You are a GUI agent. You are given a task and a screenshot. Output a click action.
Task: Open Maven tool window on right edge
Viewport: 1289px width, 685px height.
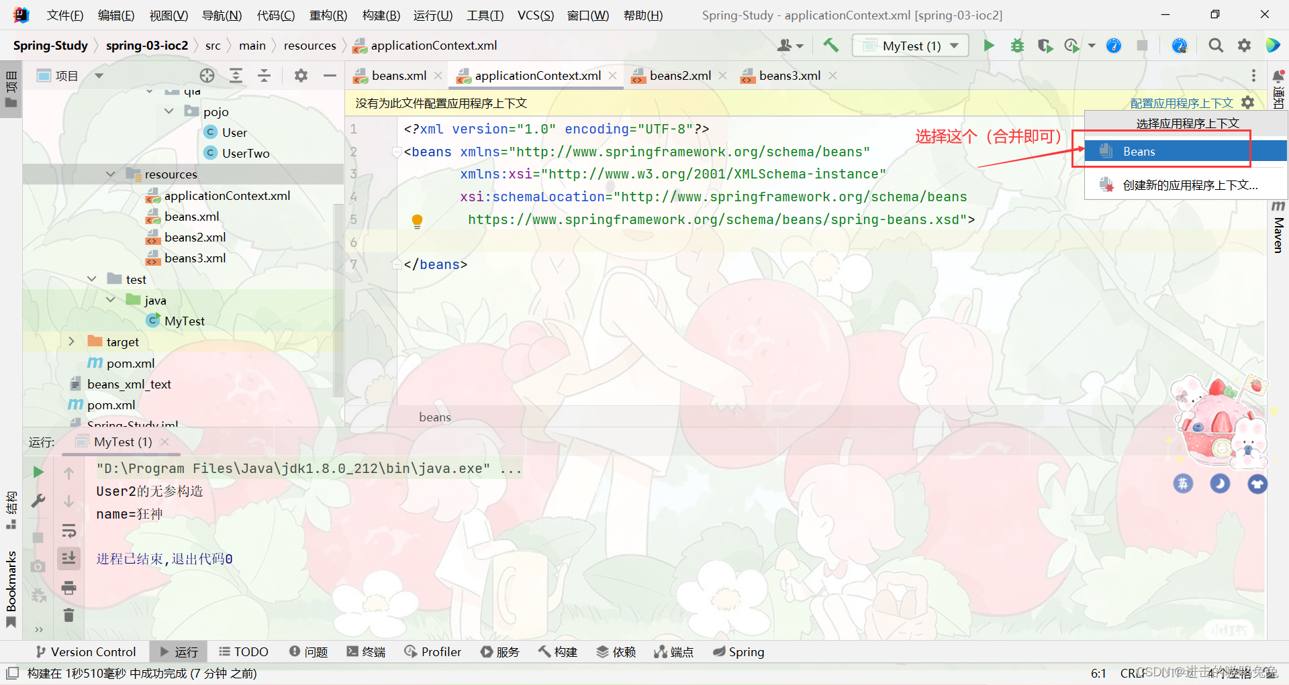coord(1278,227)
